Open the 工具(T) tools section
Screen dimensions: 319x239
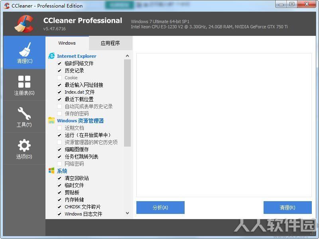tap(24, 117)
